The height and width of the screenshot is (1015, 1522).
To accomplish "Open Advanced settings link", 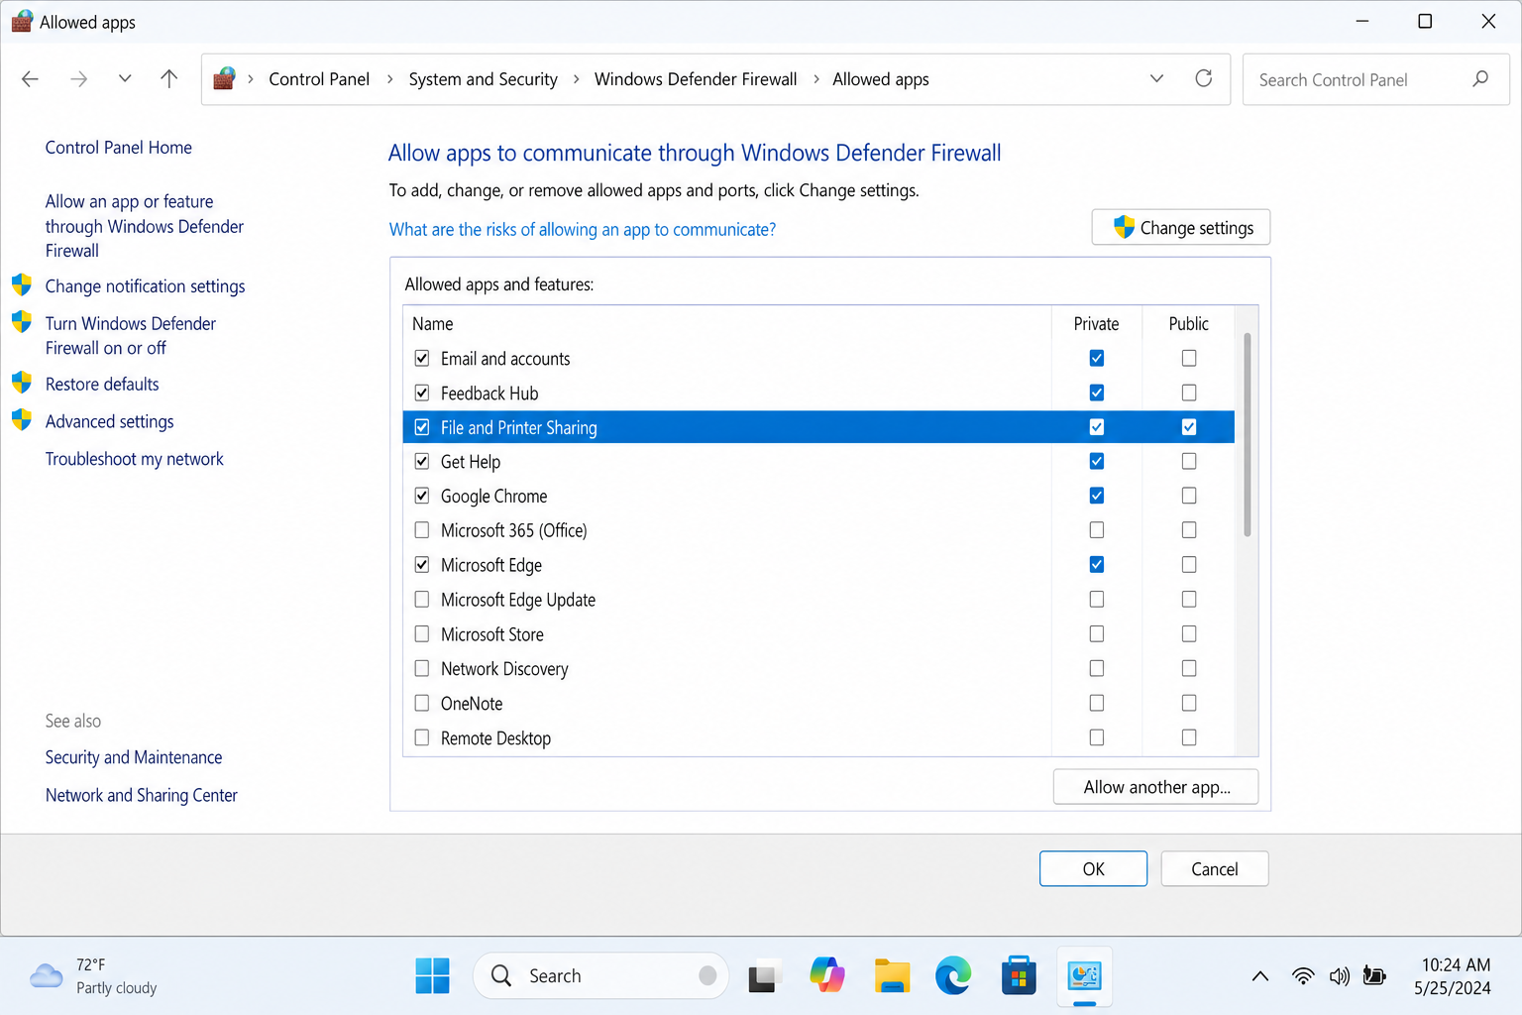I will 109,422.
